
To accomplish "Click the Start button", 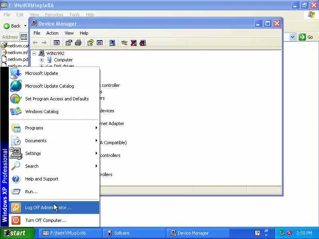I will click(17, 233).
